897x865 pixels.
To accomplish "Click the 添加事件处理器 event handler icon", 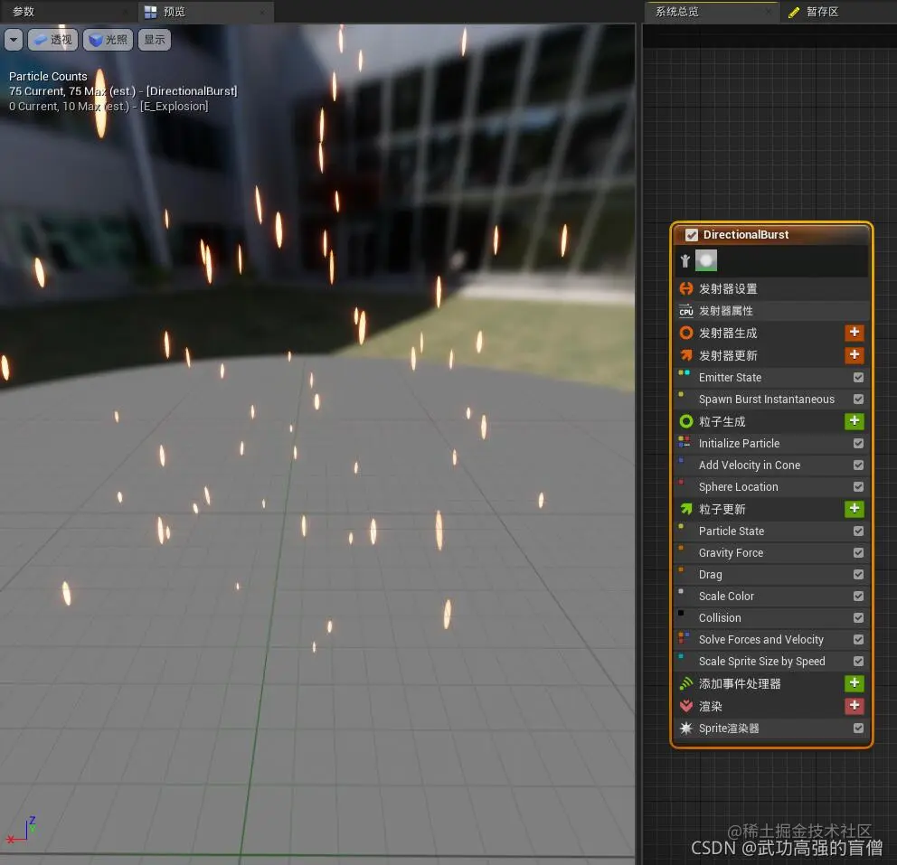I will (686, 683).
